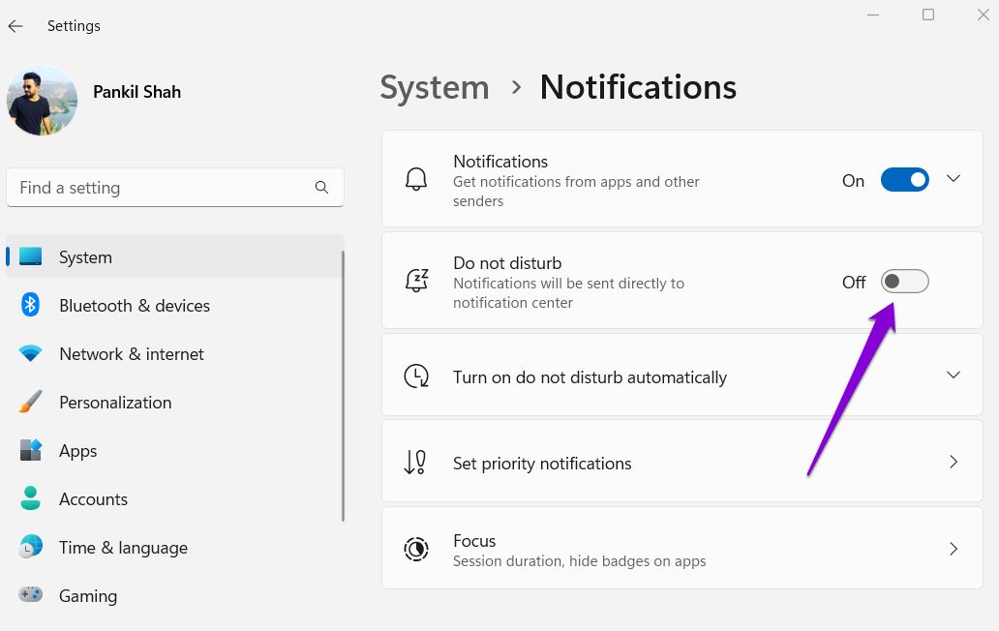Viewport: 999px width, 631px height.
Task: Click the Gaming controller icon
Action: tap(30, 594)
